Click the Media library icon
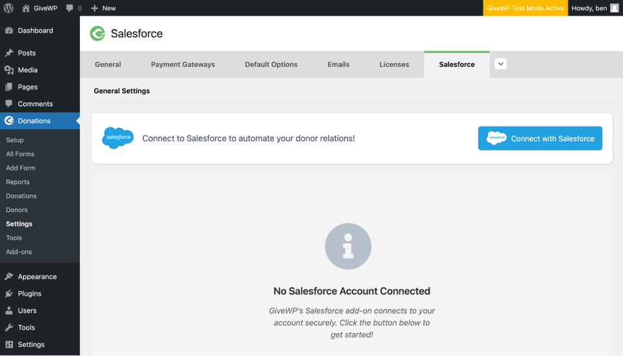This screenshot has height=356, width=623. [8, 70]
